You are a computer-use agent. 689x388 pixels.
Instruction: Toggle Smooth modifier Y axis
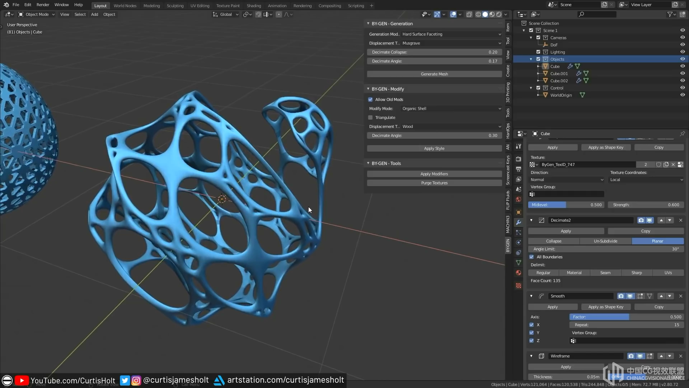click(531, 333)
